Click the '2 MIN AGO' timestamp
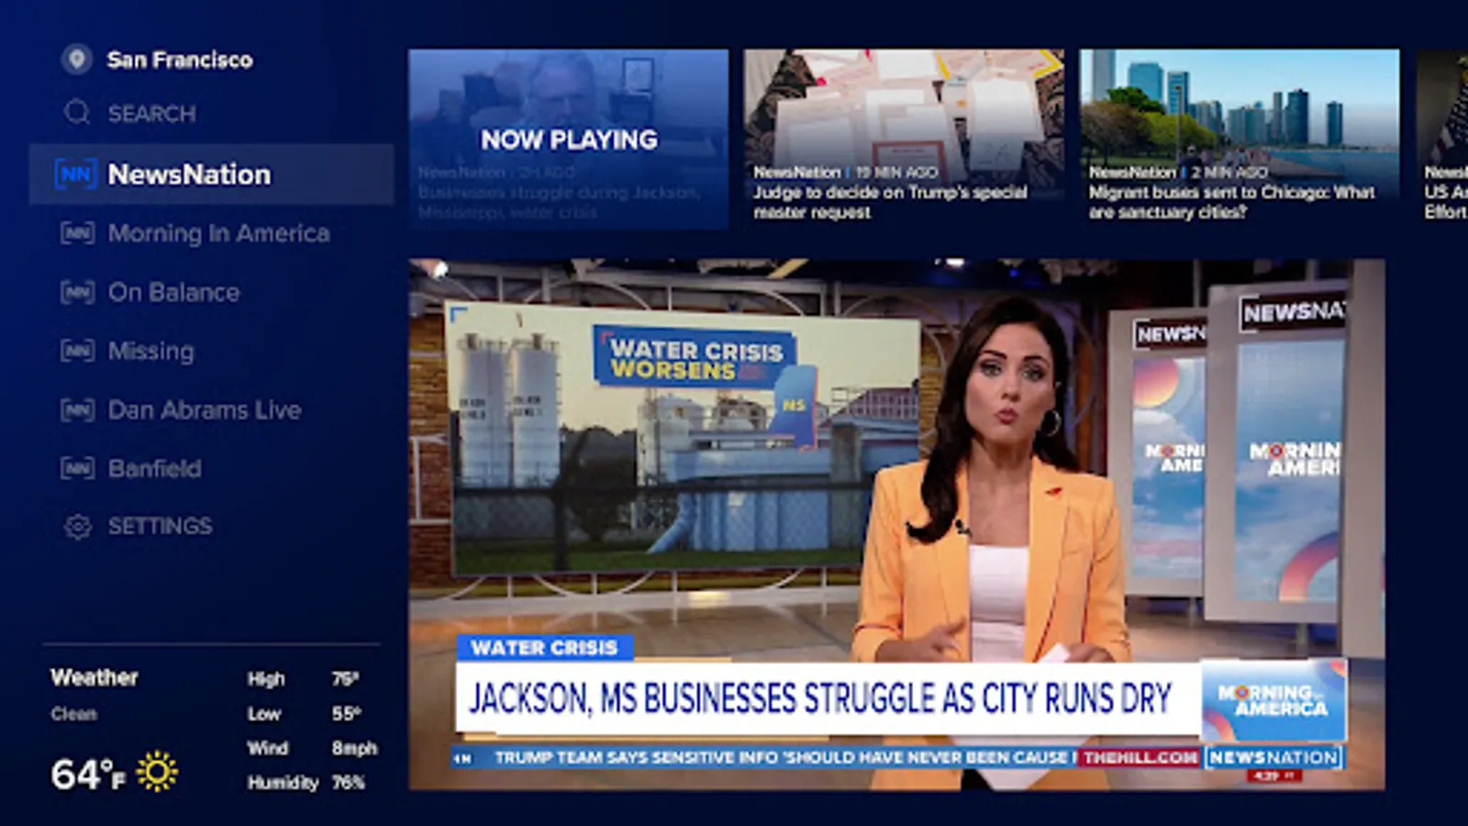This screenshot has height=826, width=1468. [x=1229, y=172]
